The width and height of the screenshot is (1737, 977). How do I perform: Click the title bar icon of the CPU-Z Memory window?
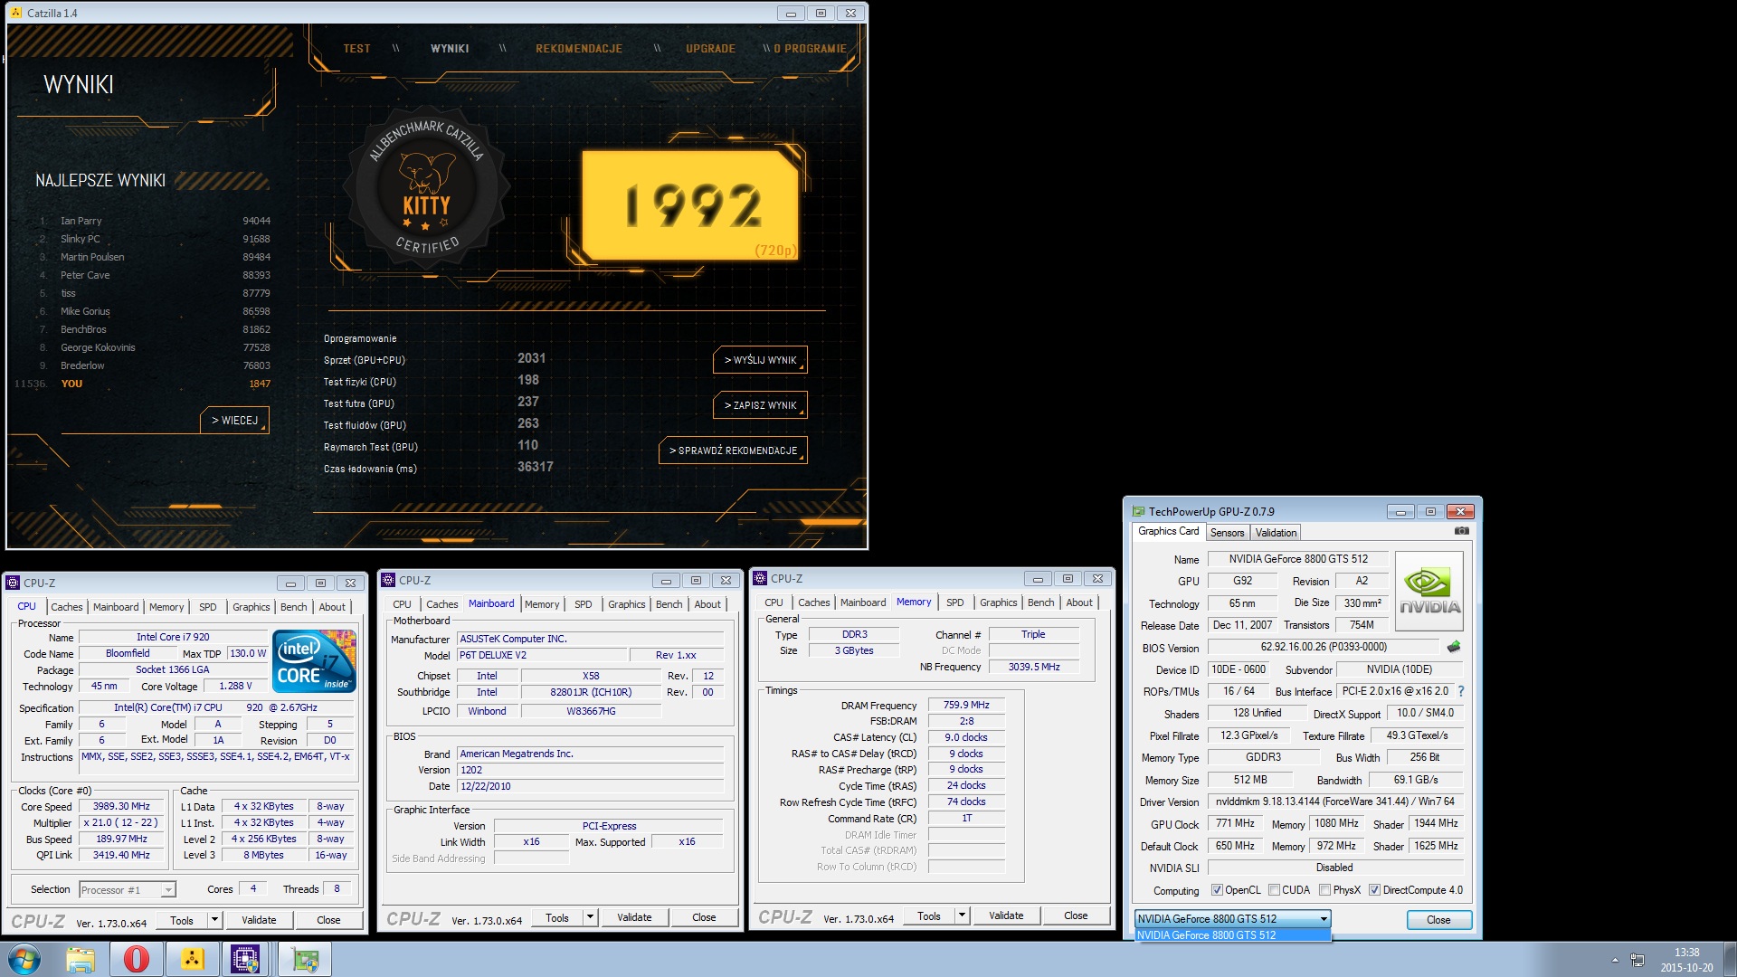point(760,578)
